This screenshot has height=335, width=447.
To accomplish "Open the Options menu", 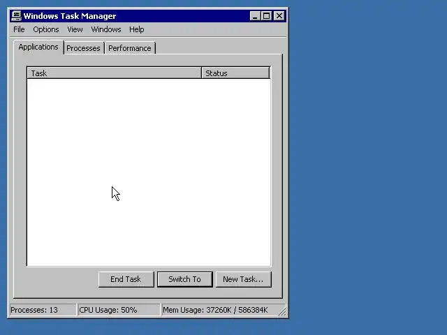I will (x=46, y=29).
